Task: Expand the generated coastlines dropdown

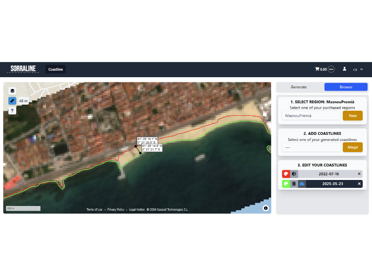Action: 311,147
